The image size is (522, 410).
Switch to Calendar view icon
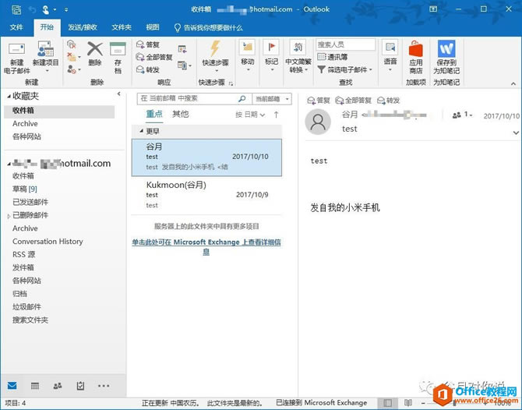(35, 386)
